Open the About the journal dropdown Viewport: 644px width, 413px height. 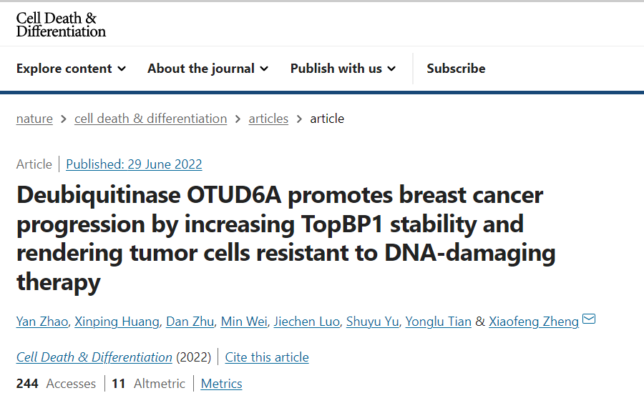tap(208, 69)
